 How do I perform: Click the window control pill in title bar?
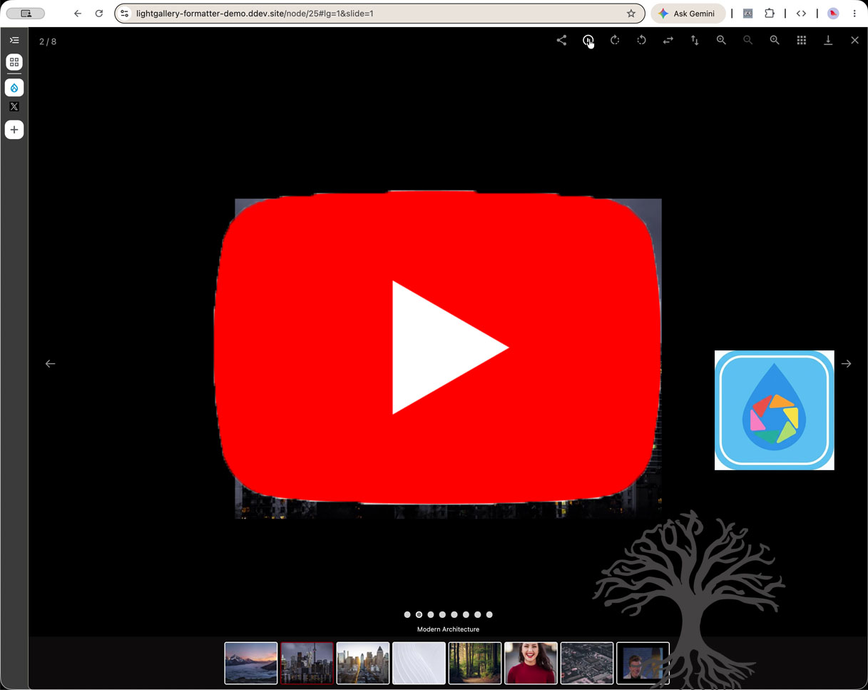point(26,14)
